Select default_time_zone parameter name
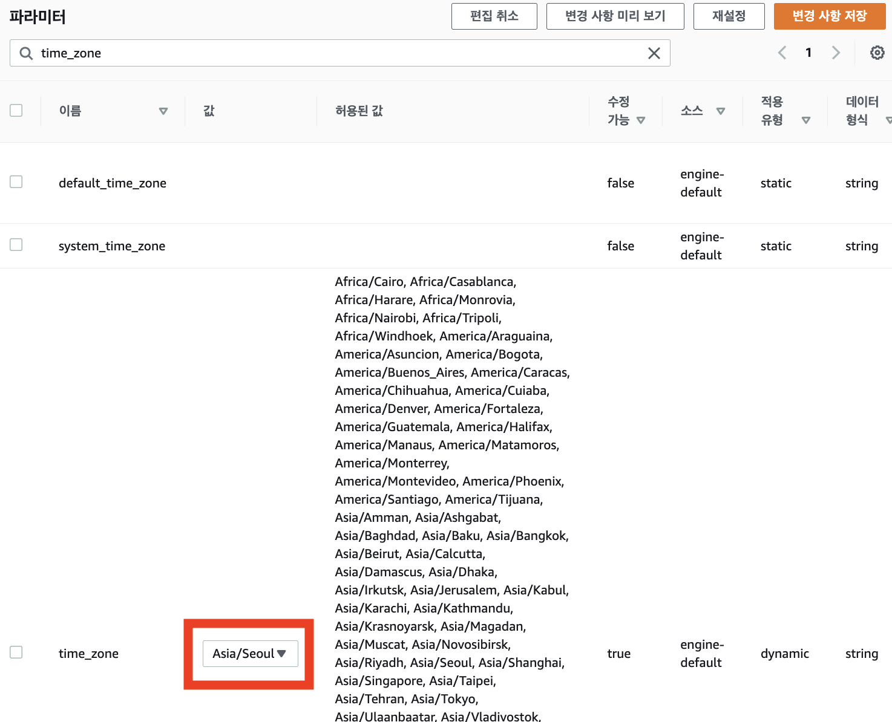 [x=113, y=183]
